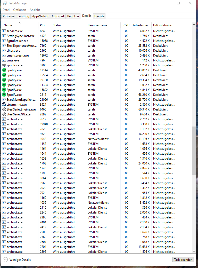Sort by the CPU column header
The image size is (198, 268).
click(126, 25)
